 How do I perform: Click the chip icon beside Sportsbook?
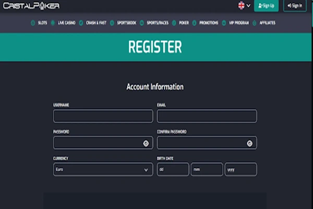click(112, 23)
